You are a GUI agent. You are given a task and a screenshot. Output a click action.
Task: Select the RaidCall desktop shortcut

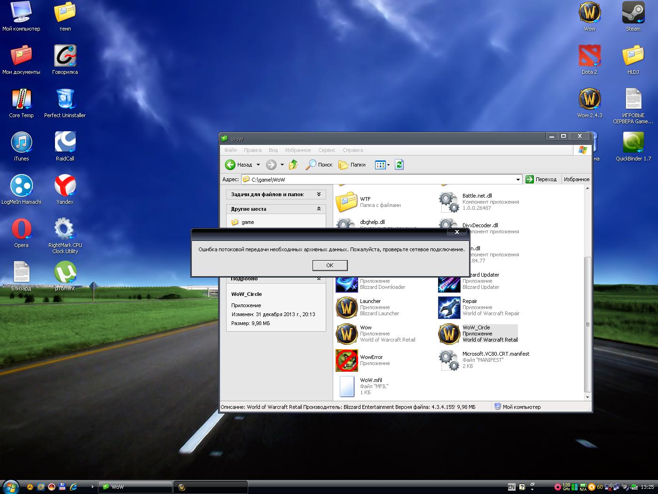click(65, 146)
